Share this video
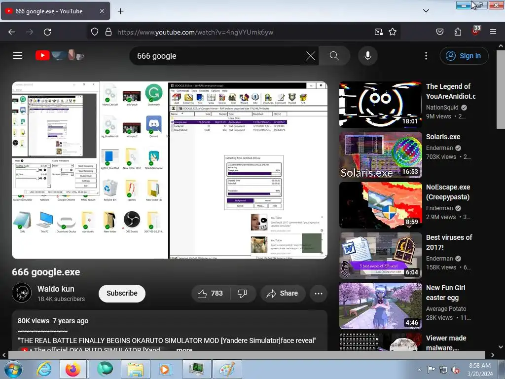The image size is (505, 379). tap(283, 293)
